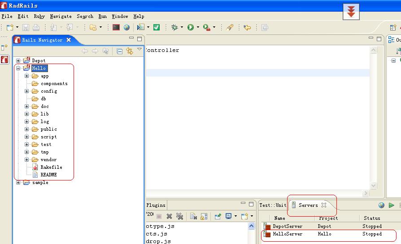
Task: Expand the Depot project node
Action: click(18, 60)
